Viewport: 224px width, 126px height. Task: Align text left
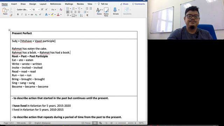[x=68, y=12]
